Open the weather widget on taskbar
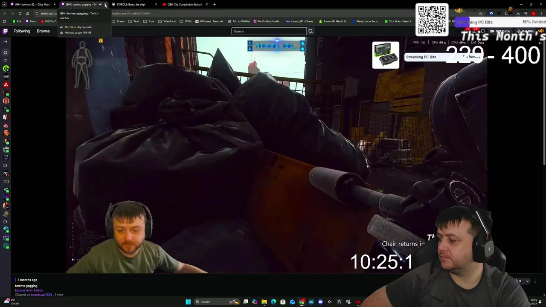 [11, 301]
